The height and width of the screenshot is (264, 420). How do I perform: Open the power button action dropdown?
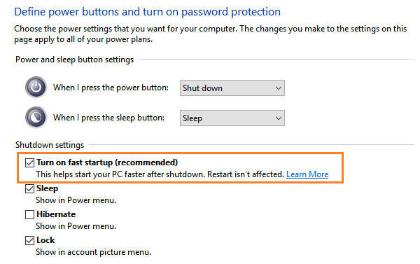pyautogui.click(x=232, y=88)
